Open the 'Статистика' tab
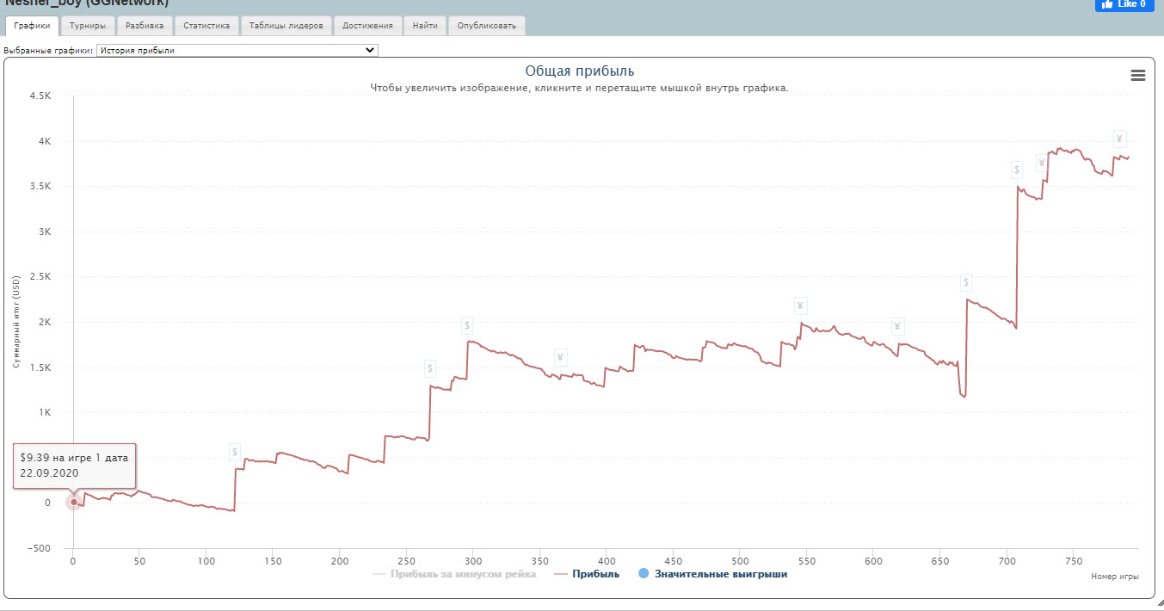 (206, 26)
